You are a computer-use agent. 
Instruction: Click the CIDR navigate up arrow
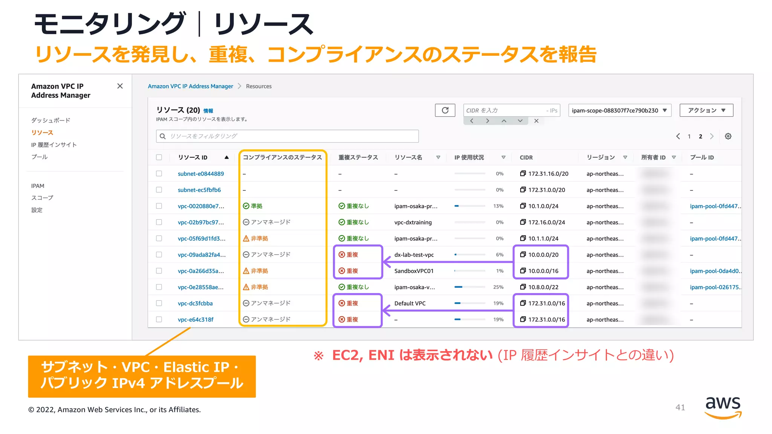click(504, 121)
